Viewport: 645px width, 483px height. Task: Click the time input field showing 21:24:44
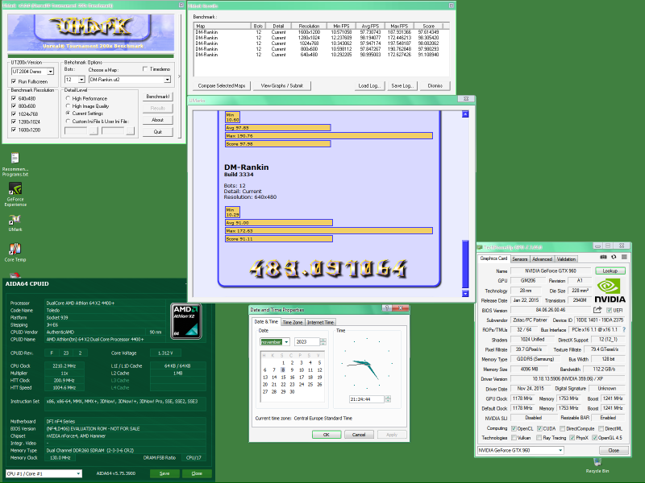[x=367, y=399]
